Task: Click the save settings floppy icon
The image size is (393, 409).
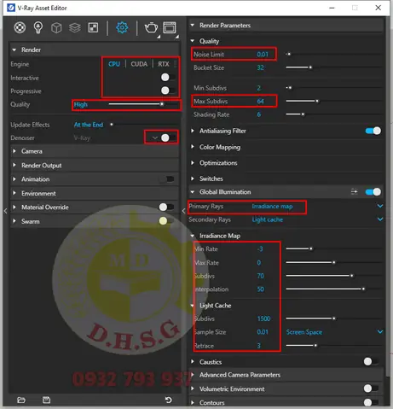Action: 46,400
